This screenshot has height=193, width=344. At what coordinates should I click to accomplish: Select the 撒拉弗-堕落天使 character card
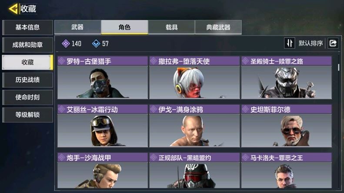click(194, 78)
